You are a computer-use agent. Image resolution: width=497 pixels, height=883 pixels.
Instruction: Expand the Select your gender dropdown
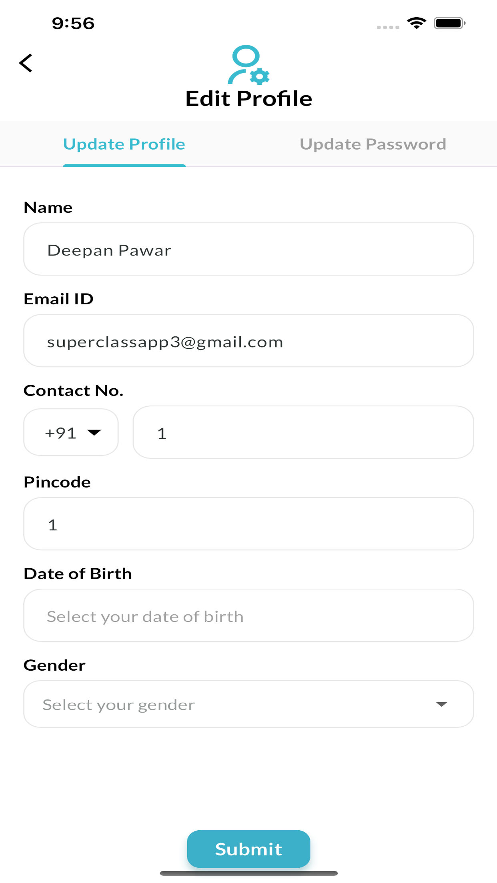248,704
